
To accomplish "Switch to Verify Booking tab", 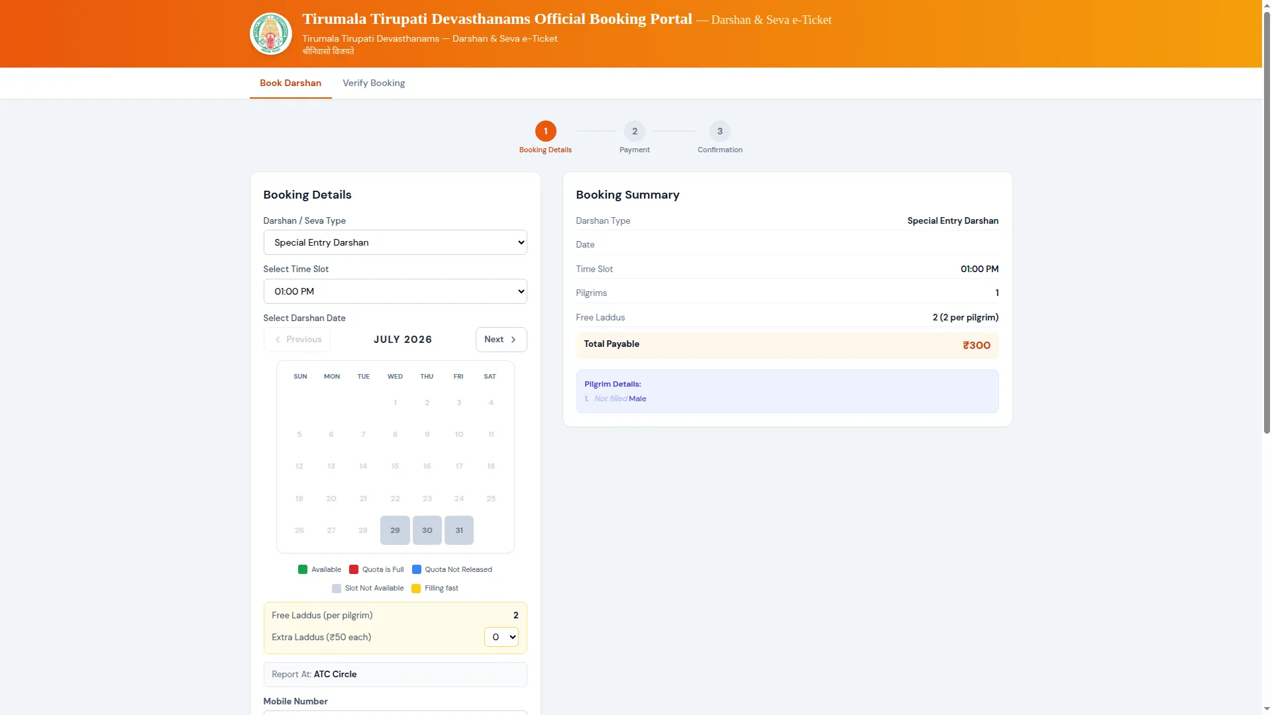I will 374,83.
